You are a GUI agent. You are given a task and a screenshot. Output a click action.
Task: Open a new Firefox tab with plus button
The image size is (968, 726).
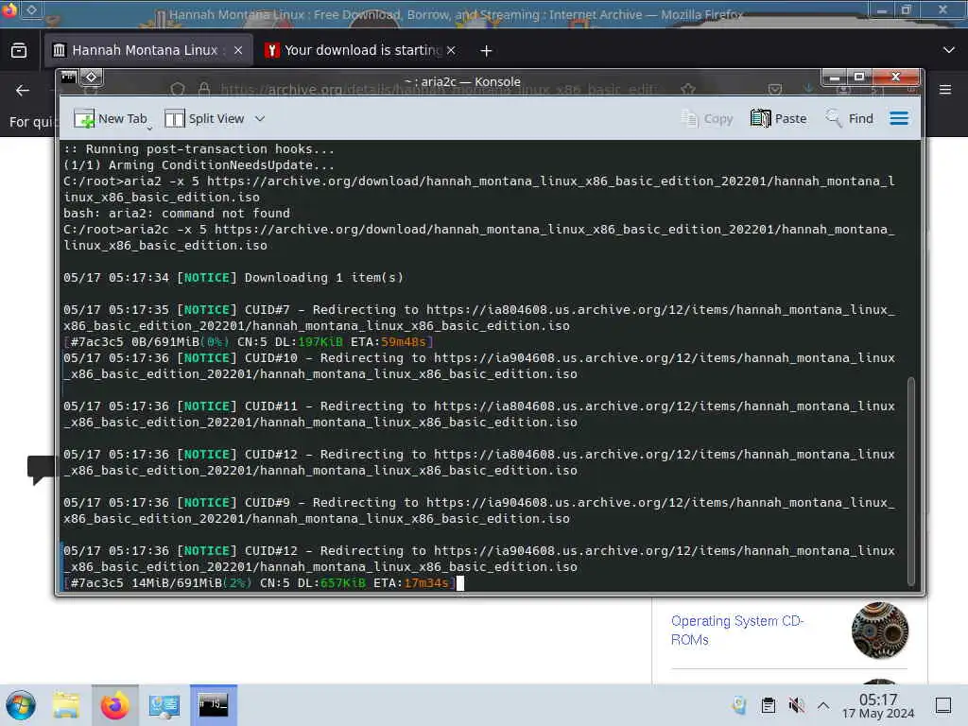pos(487,51)
